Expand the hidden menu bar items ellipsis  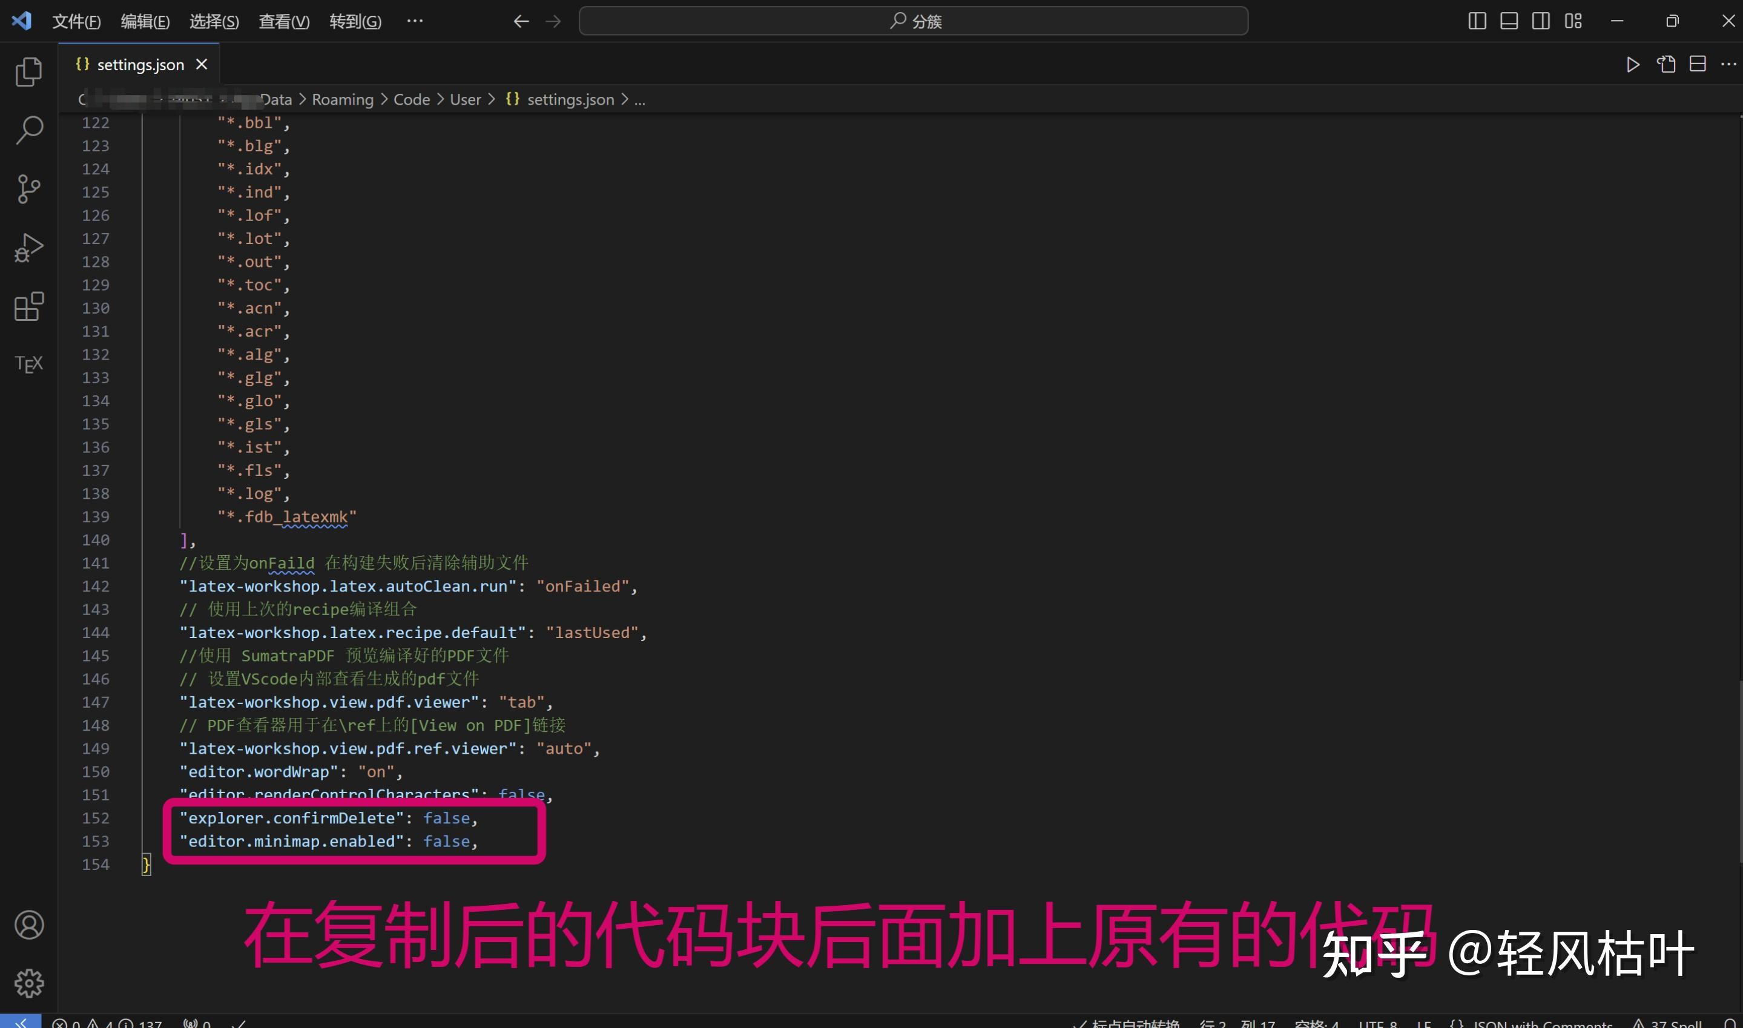[x=415, y=21]
